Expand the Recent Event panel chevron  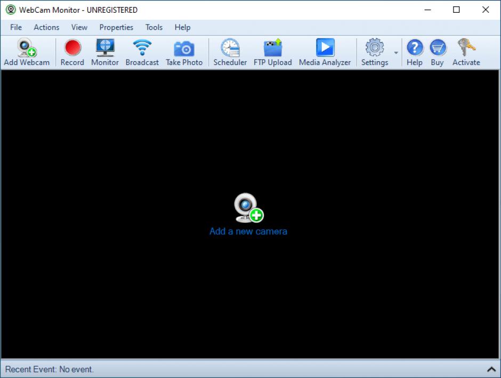491,369
